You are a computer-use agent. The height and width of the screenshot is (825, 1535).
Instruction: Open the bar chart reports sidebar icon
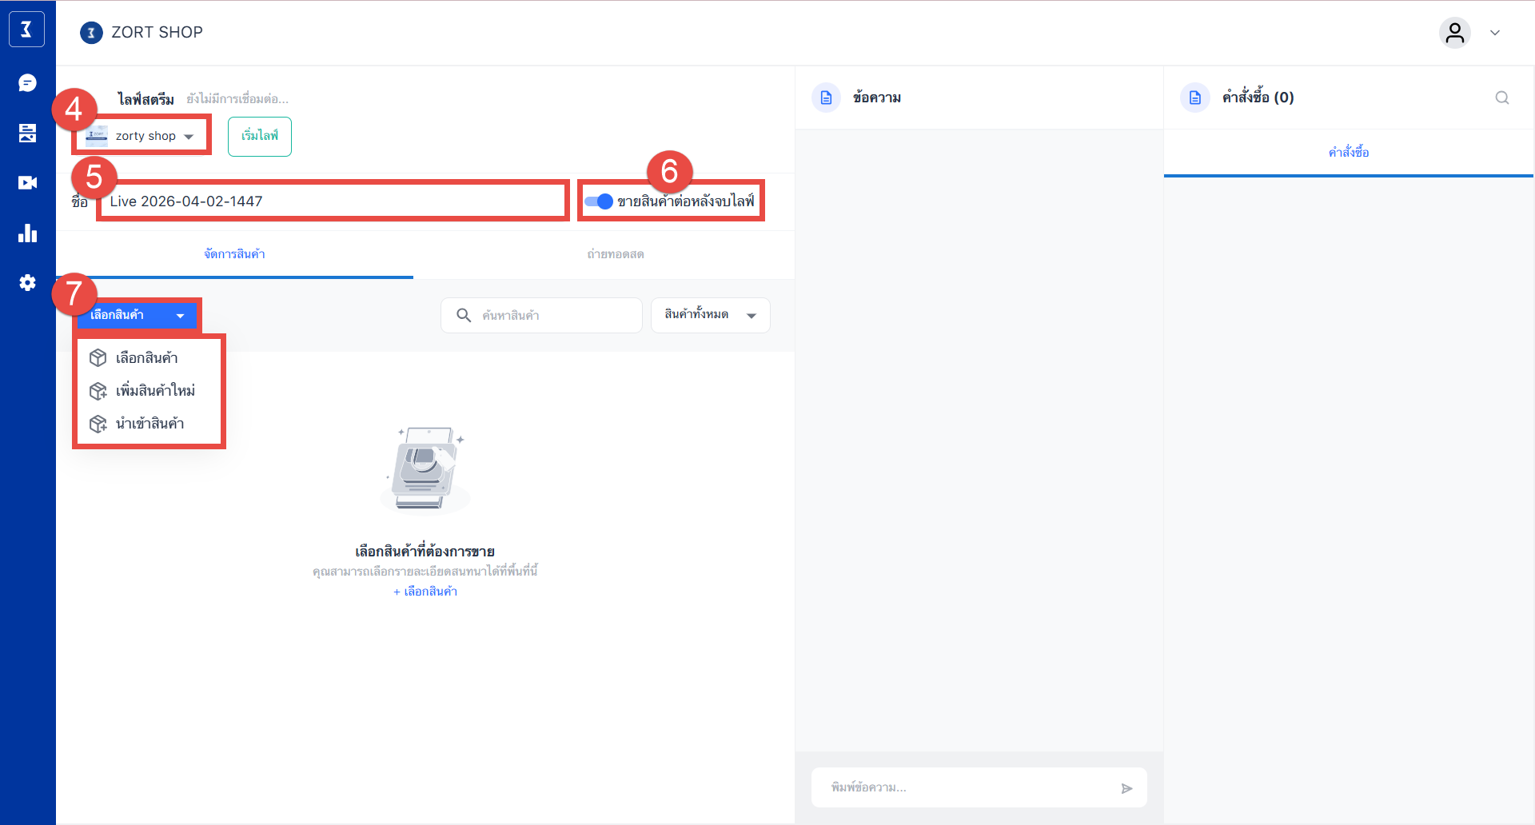pyautogui.click(x=27, y=233)
